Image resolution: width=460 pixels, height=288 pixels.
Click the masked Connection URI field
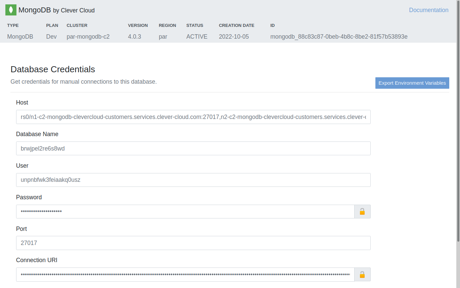(x=185, y=275)
